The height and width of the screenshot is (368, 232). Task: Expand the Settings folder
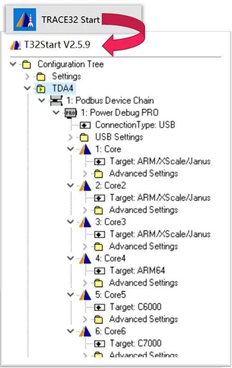click(x=27, y=76)
